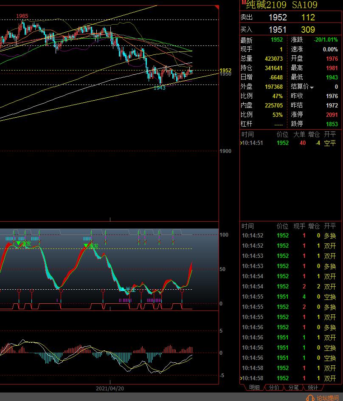Select the 总量 value 423073
343x401 pixels.
274,59
